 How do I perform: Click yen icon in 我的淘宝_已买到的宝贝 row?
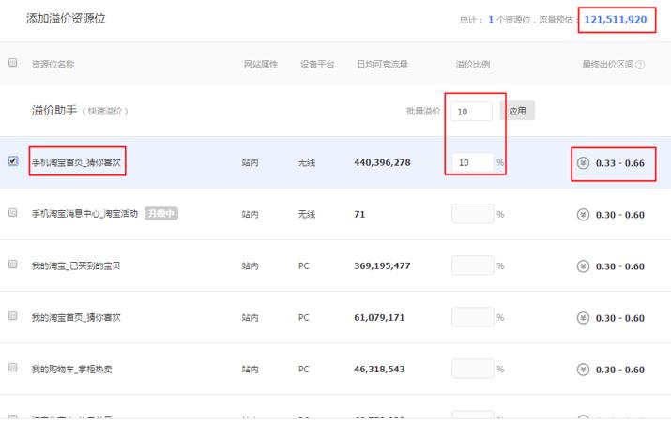584,266
